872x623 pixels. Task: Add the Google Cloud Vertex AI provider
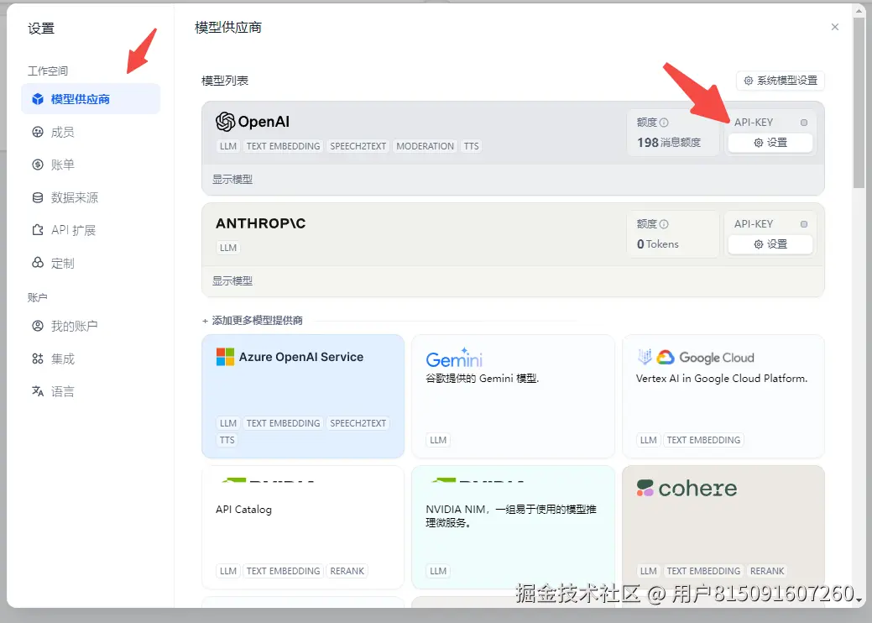pos(723,396)
